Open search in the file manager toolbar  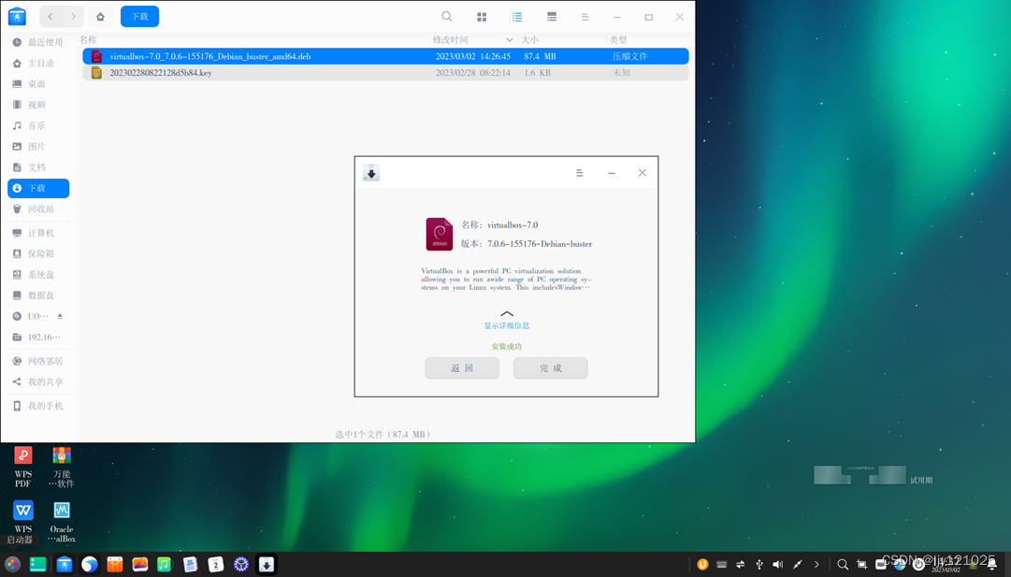pyautogui.click(x=446, y=16)
